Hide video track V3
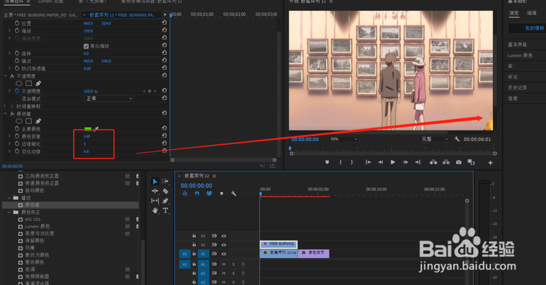This screenshot has width=546, height=285. [x=224, y=236]
